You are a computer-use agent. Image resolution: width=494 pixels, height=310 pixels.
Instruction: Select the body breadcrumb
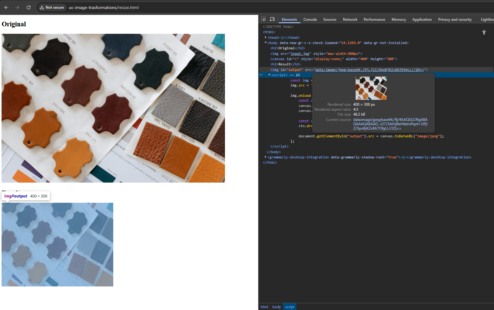(x=276, y=307)
